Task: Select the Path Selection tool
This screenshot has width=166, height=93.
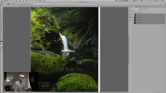Action: coord(2,36)
